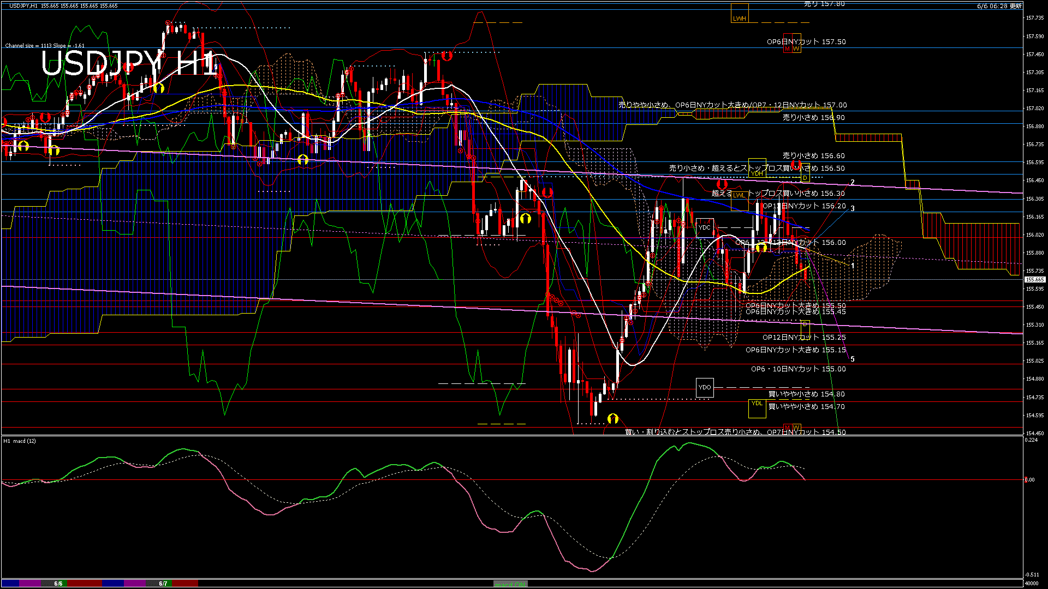Screen dimensions: 1048x589
Task: Click the YDO marker box
Action: coord(704,387)
